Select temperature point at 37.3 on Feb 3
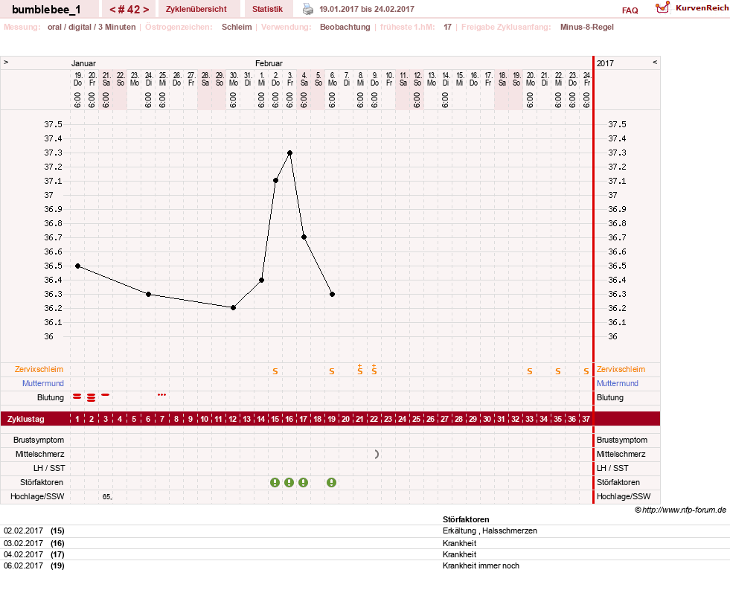This screenshot has height=593, width=730. (289, 153)
